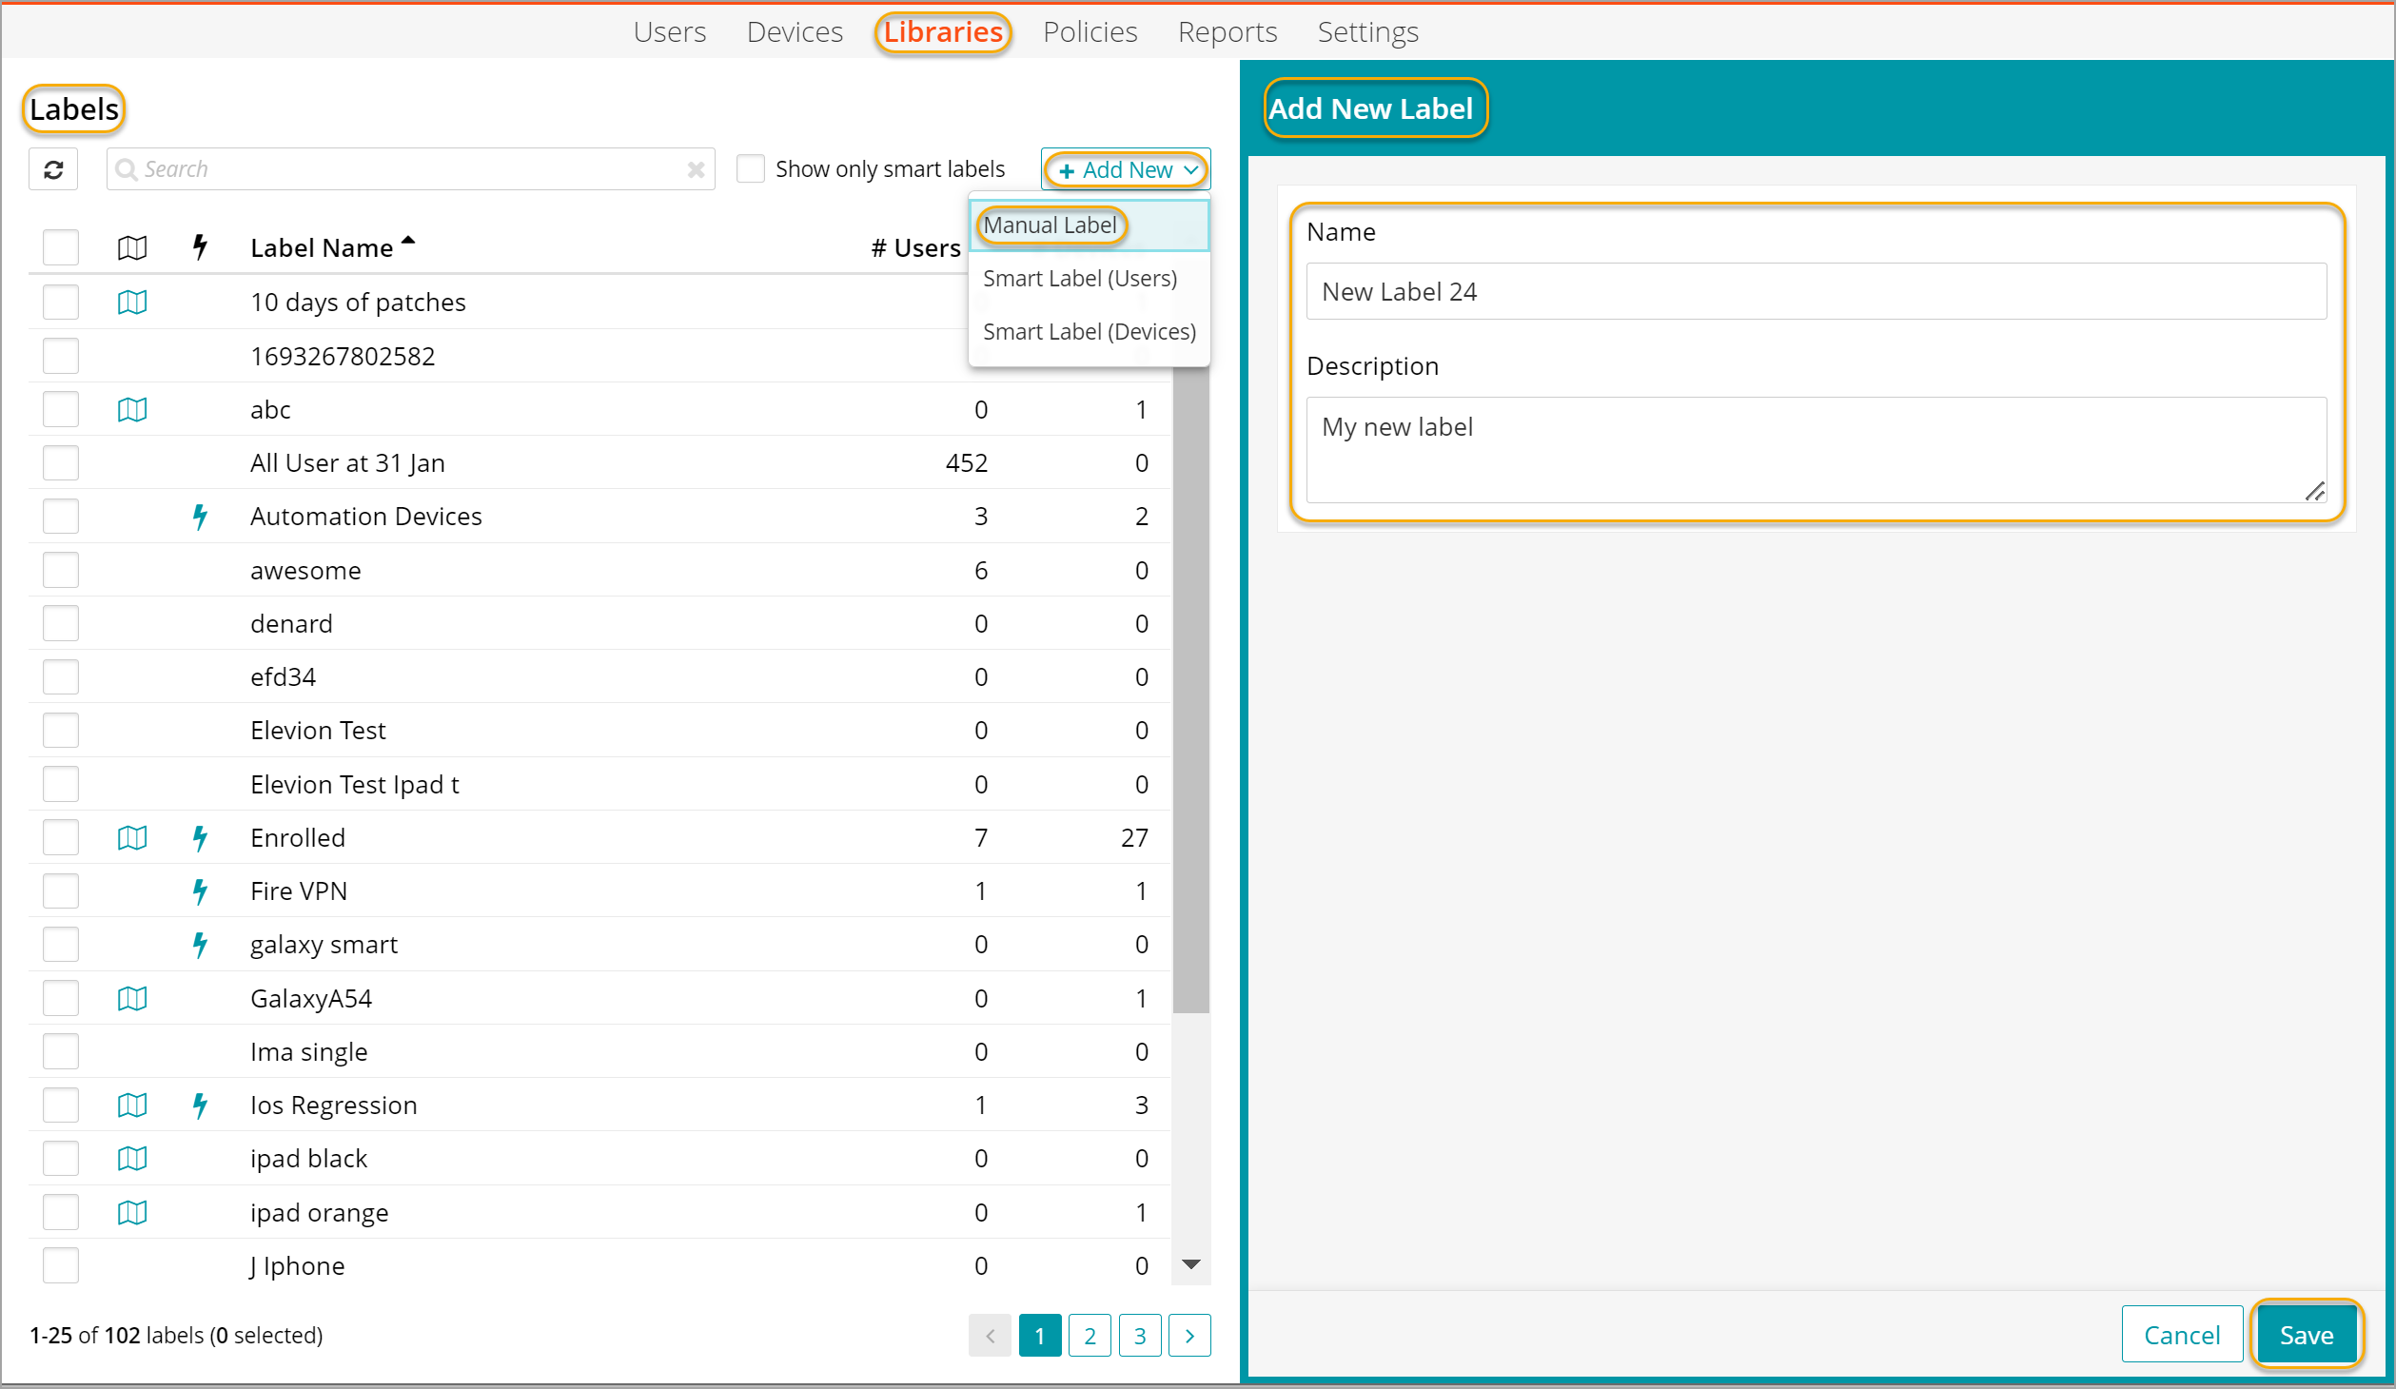Click into the Description text area
The image size is (2396, 1389).
(1815, 449)
